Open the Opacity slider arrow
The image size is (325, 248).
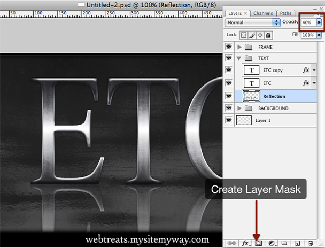(x=319, y=22)
